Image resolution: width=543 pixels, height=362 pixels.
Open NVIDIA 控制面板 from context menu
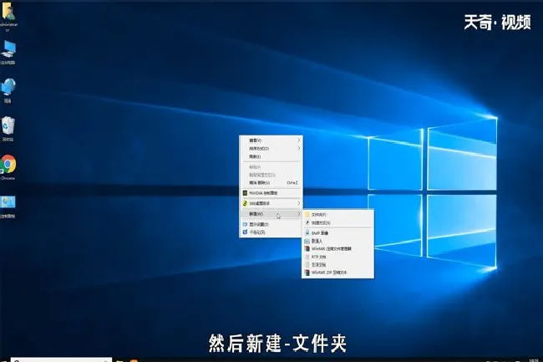271,193
